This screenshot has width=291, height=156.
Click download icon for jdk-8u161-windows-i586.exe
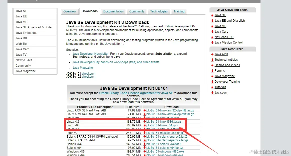pyautogui.click(x=144, y=152)
